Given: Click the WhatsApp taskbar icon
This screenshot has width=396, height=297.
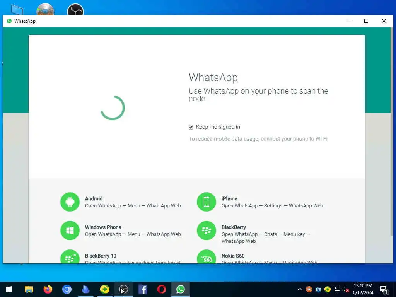Looking at the screenshot, I should 180,289.
